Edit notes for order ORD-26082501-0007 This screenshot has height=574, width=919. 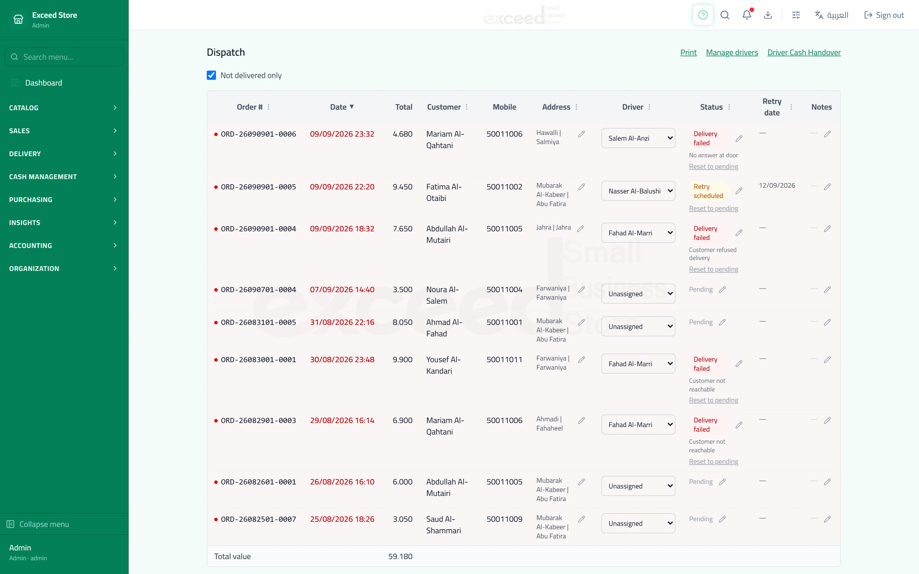coord(827,519)
